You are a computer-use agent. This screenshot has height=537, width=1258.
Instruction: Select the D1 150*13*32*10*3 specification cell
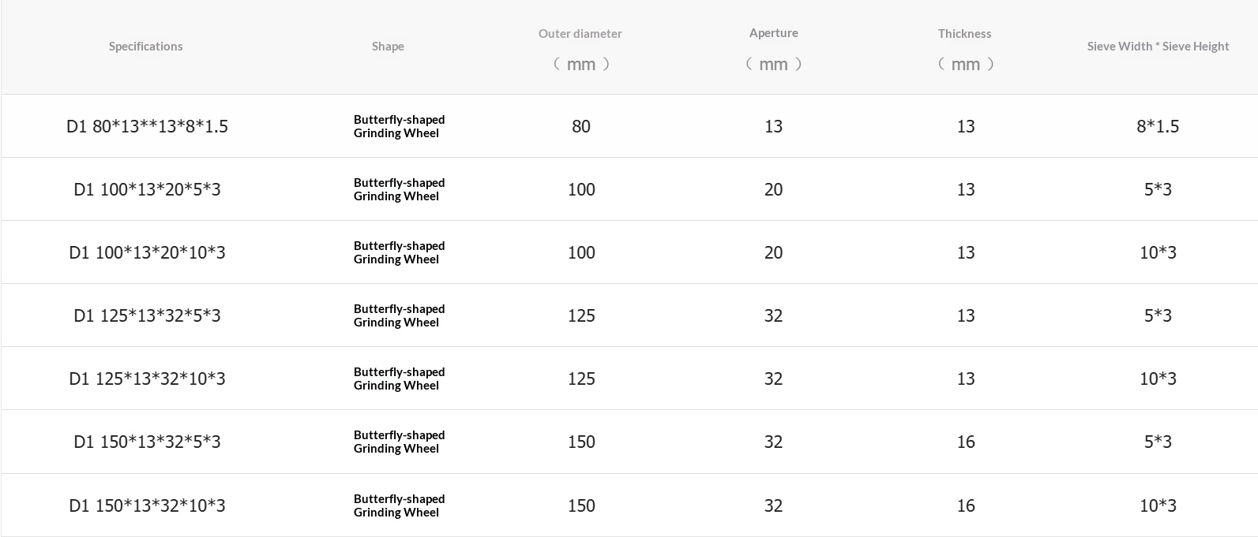click(147, 505)
